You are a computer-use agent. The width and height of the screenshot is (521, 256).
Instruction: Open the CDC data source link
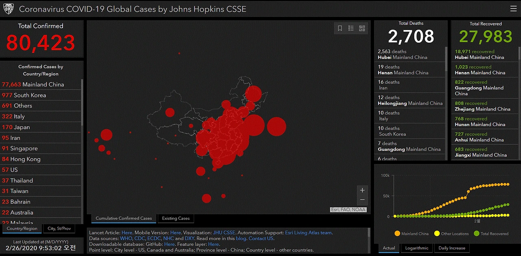140,239
